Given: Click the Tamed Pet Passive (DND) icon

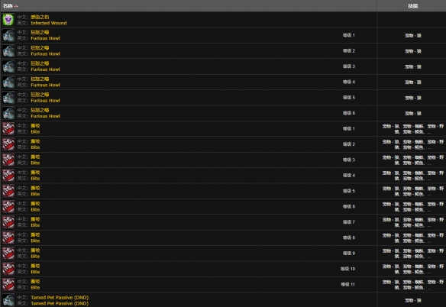Looking at the screenshot, I should [8, 300].
